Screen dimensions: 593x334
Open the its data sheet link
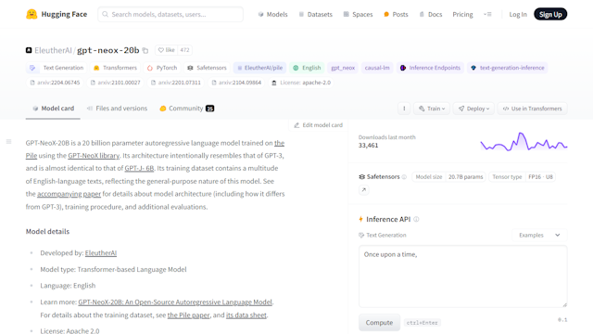(246, 315)
